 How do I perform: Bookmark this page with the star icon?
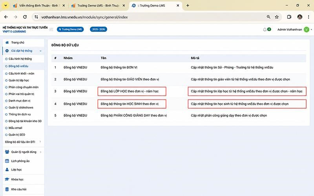(x=277, y=17)
